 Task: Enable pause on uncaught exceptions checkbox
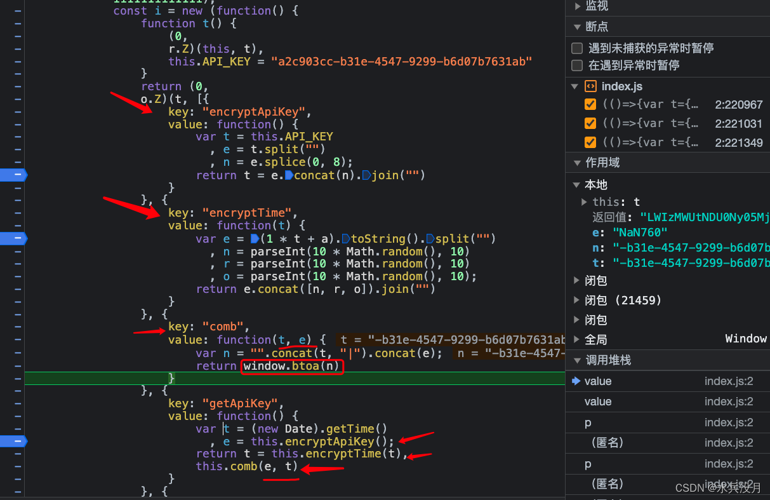(576, 48)
